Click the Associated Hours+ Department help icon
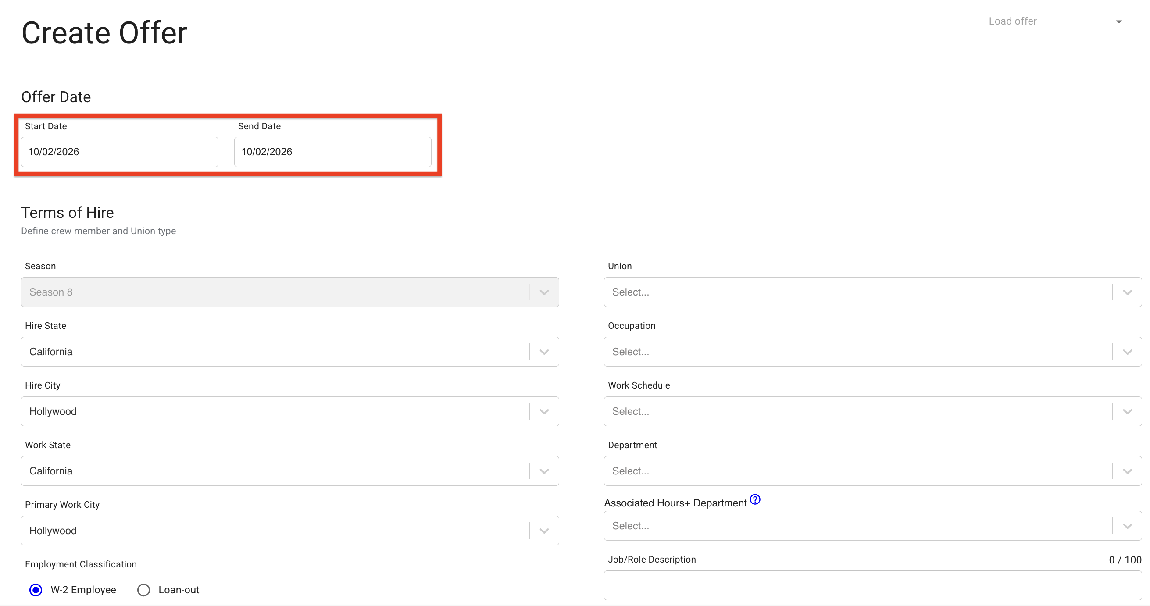This screenshot has width=1150, height=606. coord(755,499)
